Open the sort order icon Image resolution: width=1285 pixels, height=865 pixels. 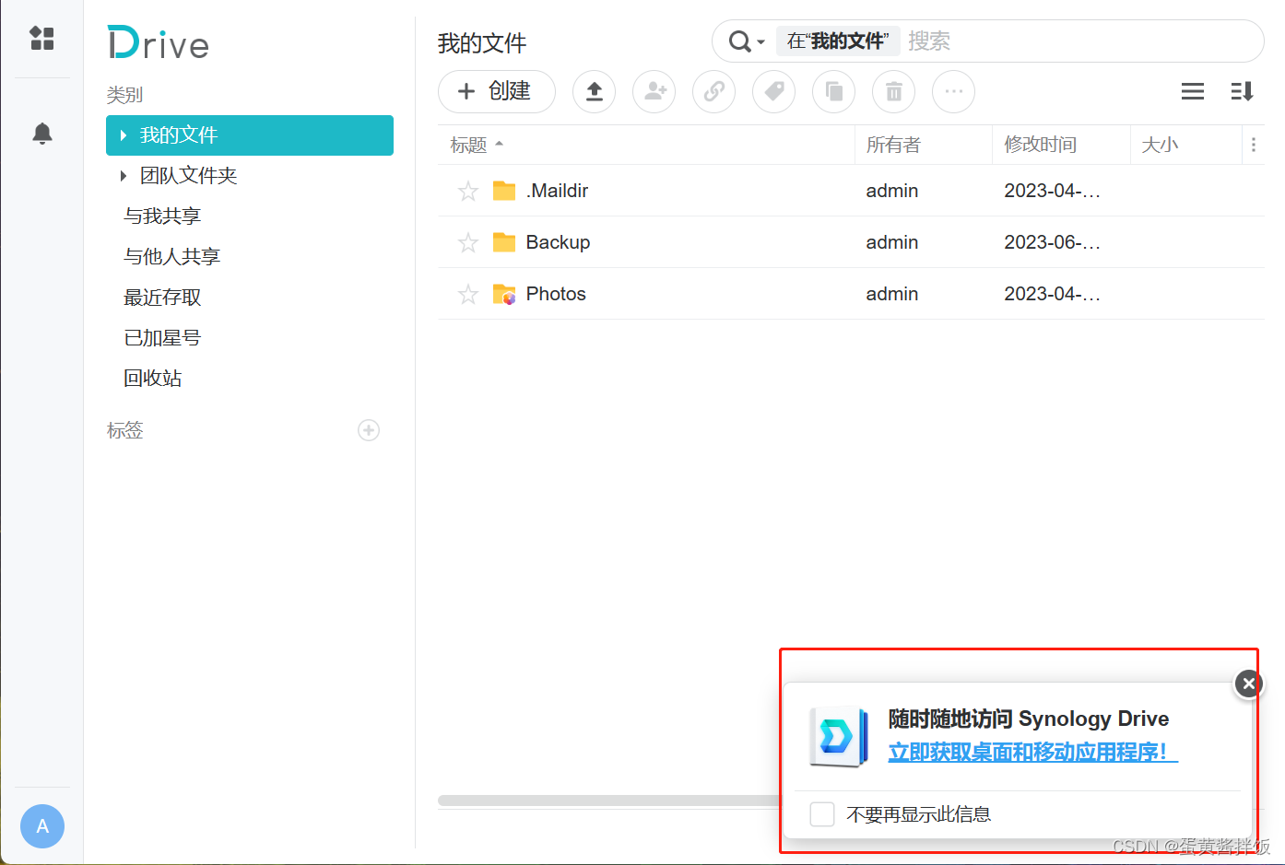(x=1243, y=91)
